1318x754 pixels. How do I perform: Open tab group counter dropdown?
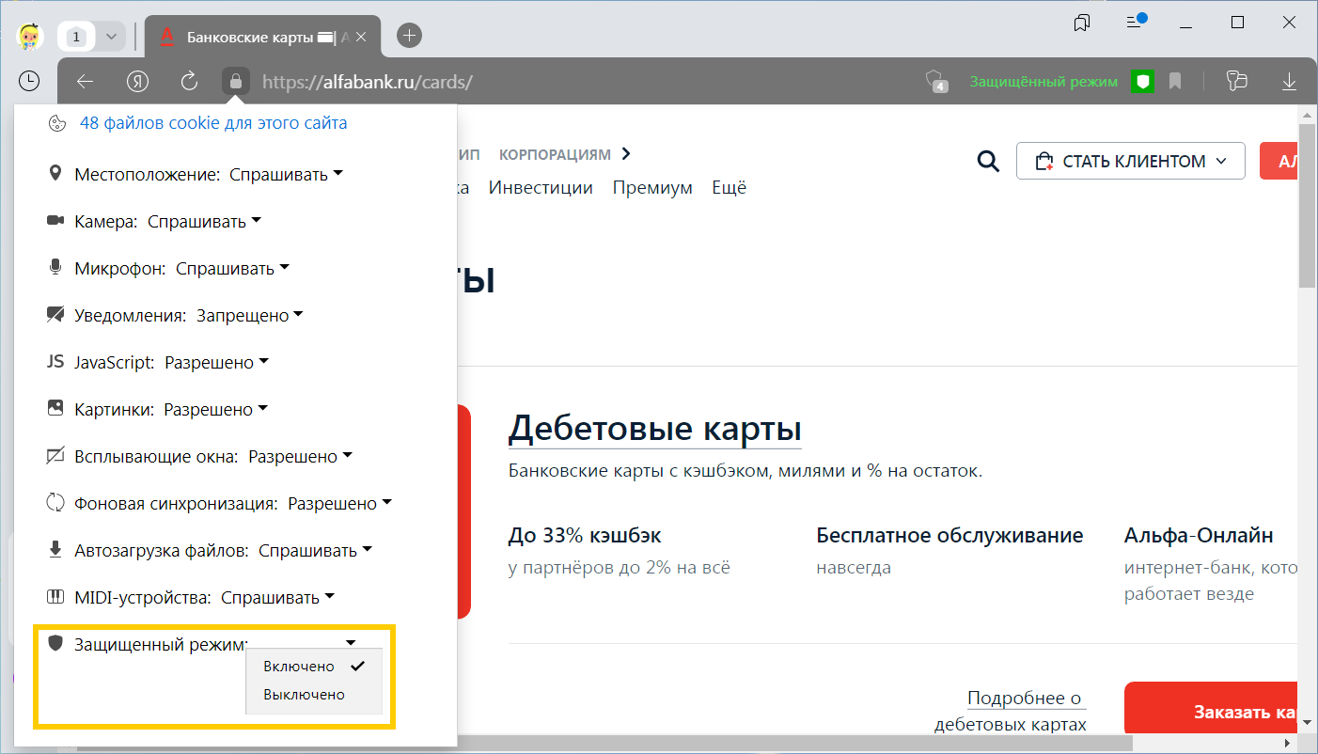click(112, 37)
